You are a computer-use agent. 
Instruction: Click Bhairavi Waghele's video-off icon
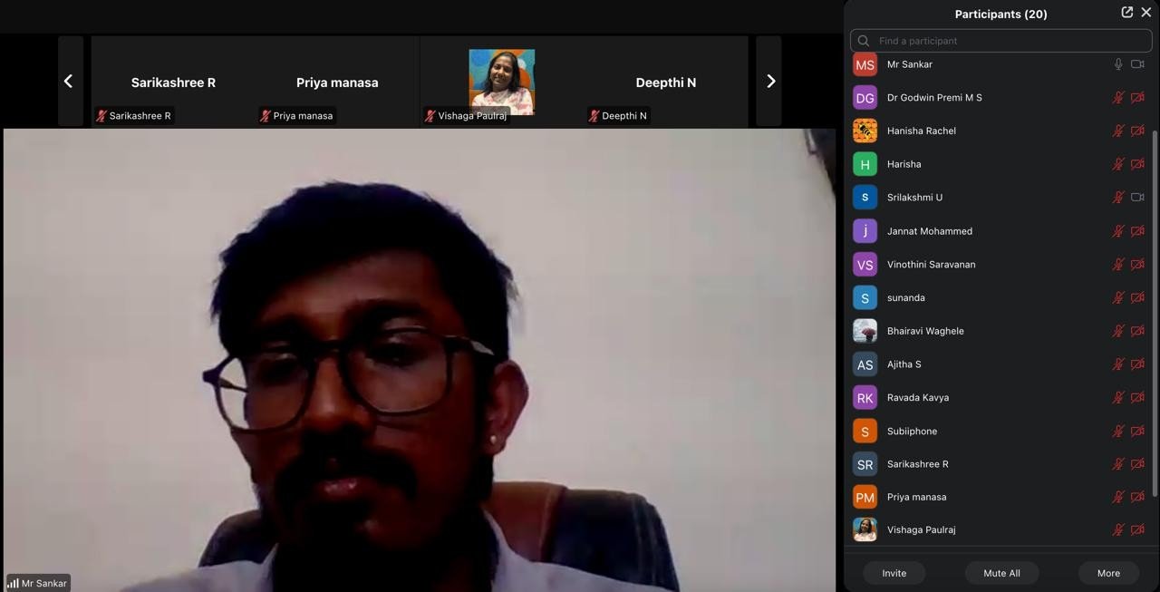[1137, 331]
